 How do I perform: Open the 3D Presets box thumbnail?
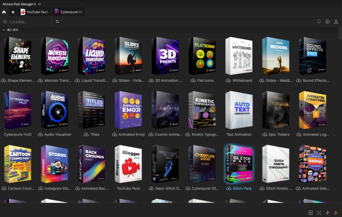[x=165, y=56]
